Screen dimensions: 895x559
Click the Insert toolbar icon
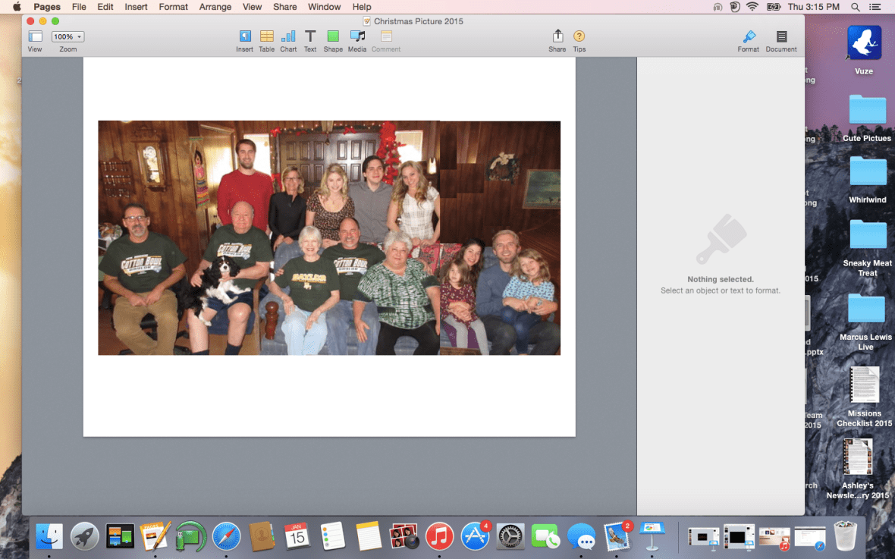(x=244, y=36)
